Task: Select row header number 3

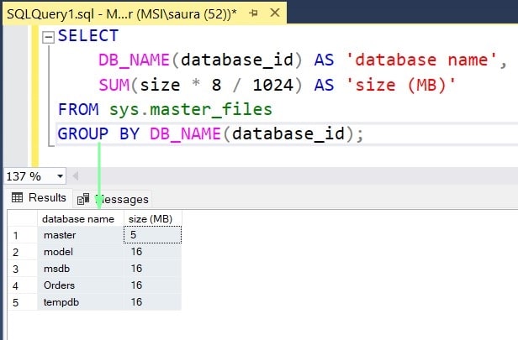Action: point(23,269)
